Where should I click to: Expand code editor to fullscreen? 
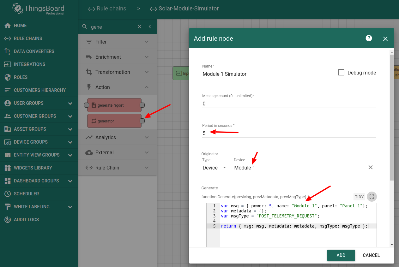click(x=372, y=197)
